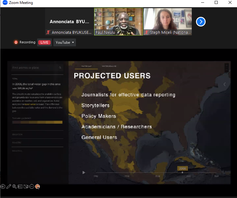The width and height of the screenshot is (237, 198).
Task: Click the map zoom out minus button
Action: pos(226,70)
